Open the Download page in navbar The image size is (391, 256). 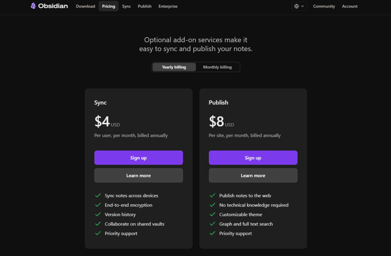85,6
